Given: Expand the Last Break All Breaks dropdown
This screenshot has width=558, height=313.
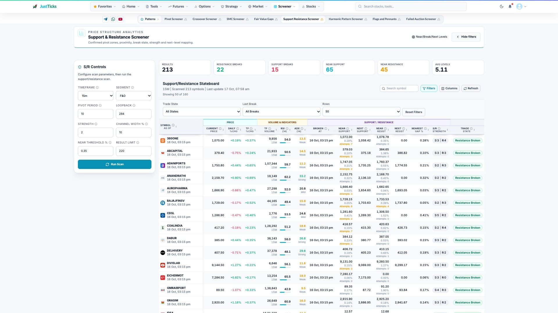Looking at the screenshot, I should tap(281, 112).
